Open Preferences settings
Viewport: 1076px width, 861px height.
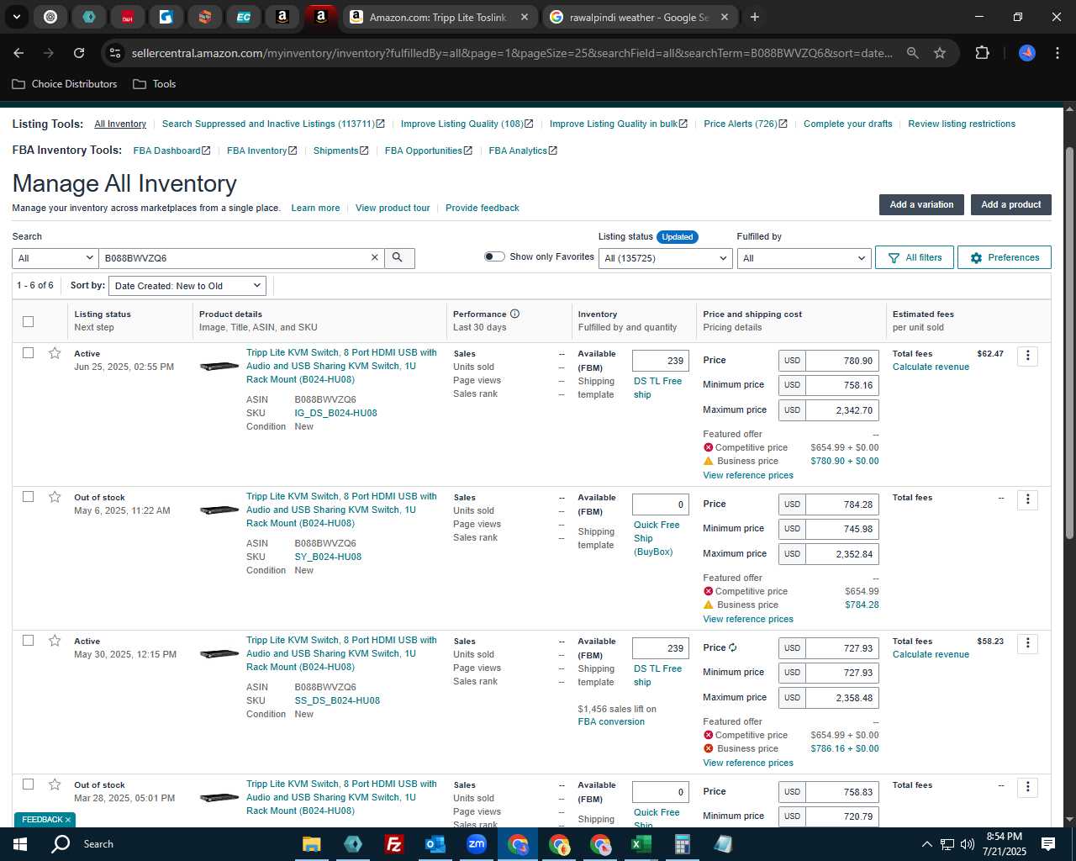1004,257
